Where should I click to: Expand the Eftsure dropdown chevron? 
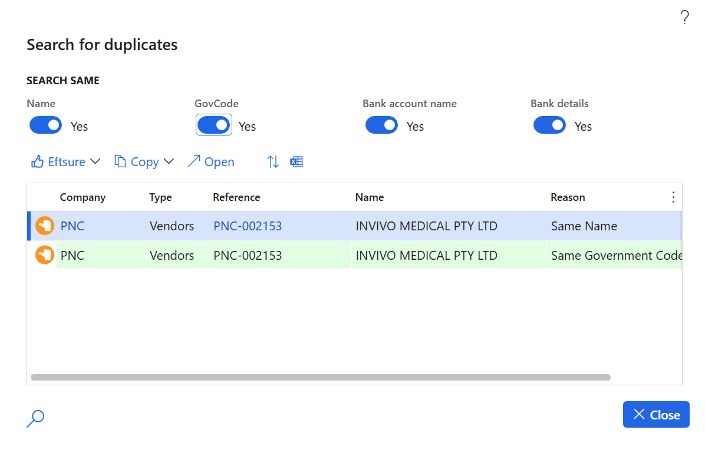tap(95, 161)
